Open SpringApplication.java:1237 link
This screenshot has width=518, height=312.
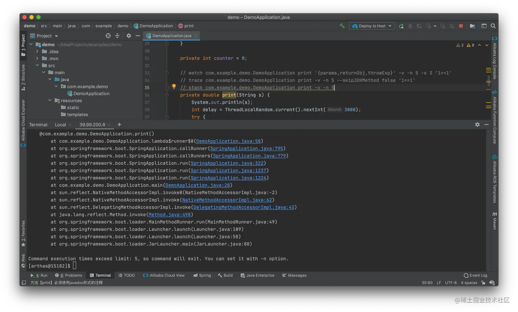(228, 171)
